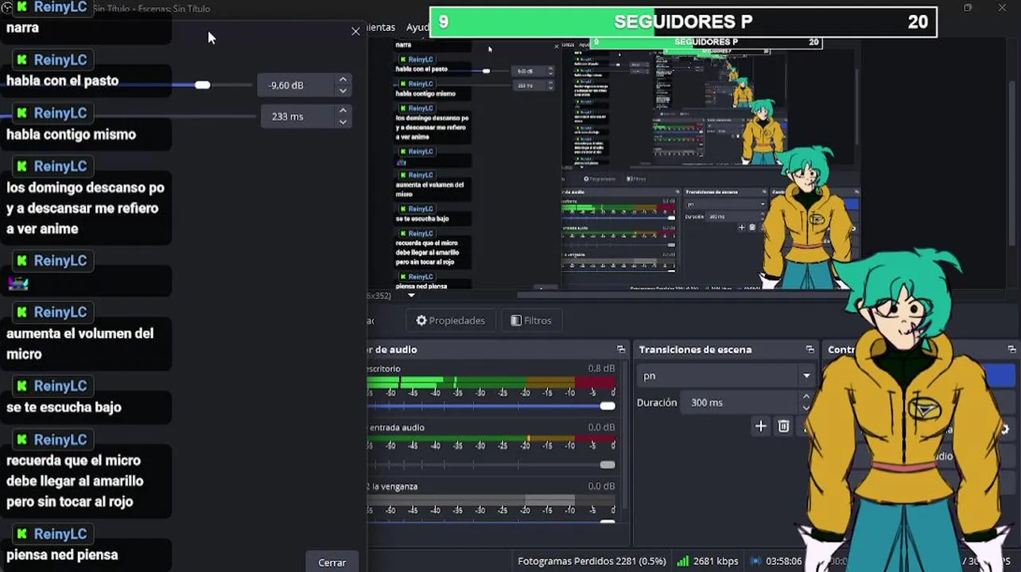The width and height of the screenshot is (1021, 572).
Task: Click the 0.0 dB reading for la venganza
Action: (601, 486)
